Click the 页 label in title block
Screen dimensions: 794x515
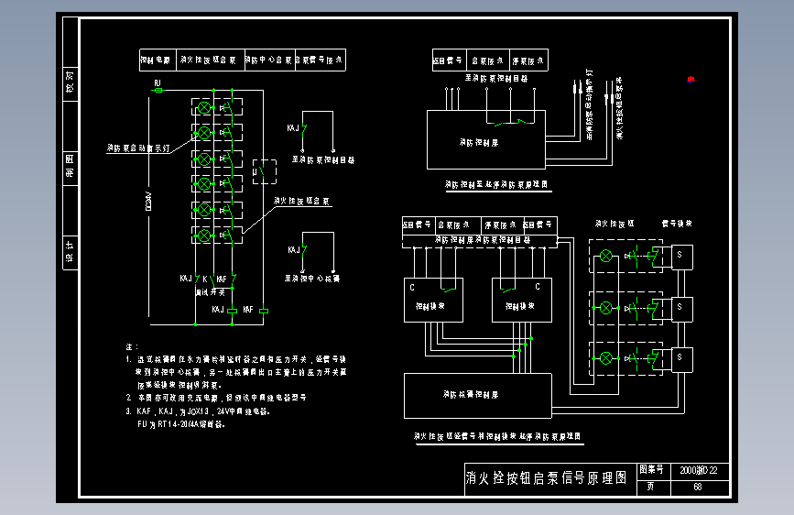coord(651,488)
